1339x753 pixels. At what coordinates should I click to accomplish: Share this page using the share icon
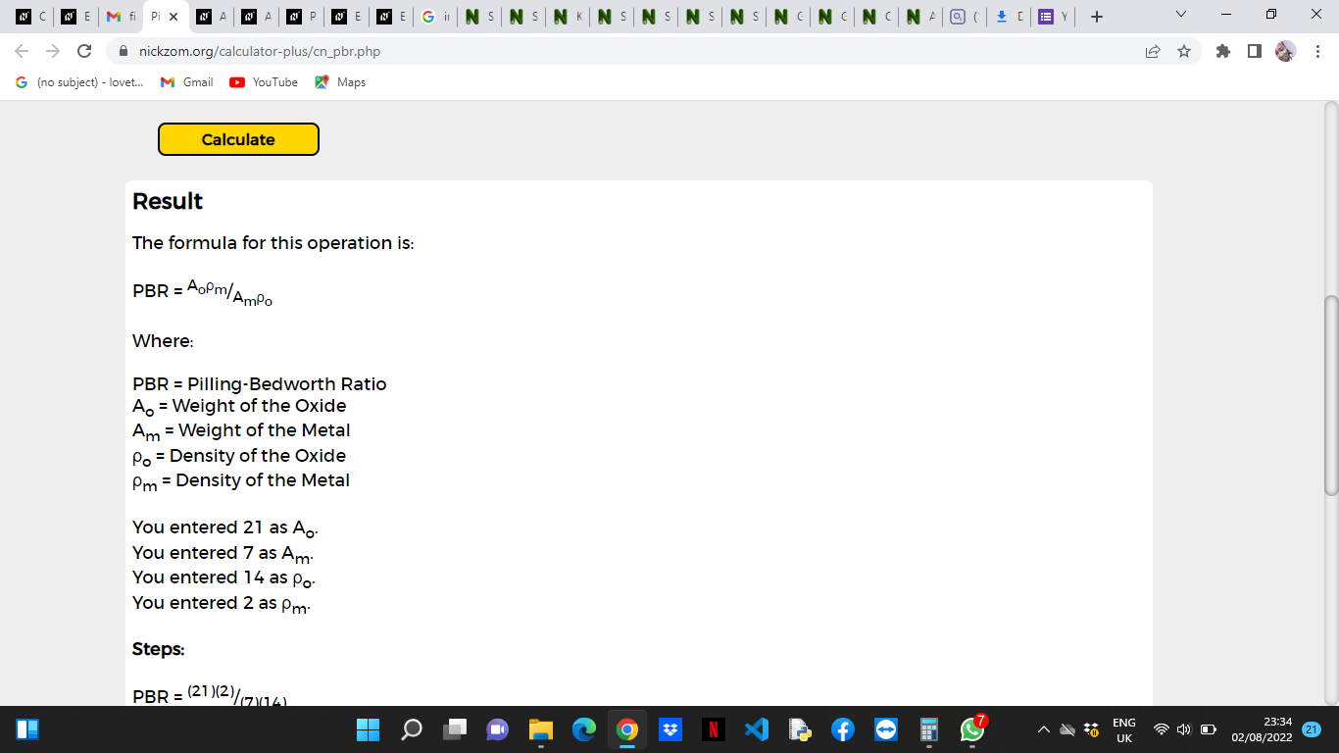(x=1153, y=51)
